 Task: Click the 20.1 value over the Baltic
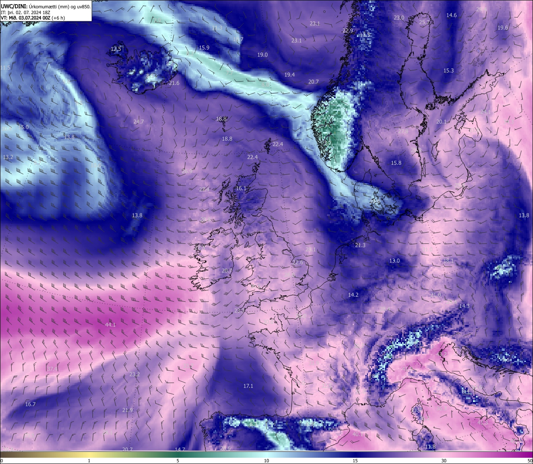pyautogui.click(x=441, y=122)
